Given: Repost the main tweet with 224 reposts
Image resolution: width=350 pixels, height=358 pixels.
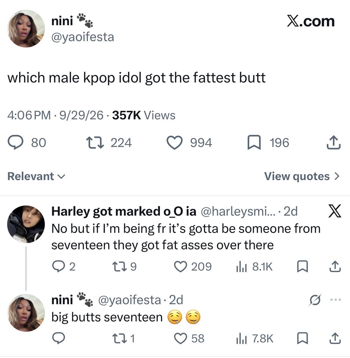Looking at the screenshot, I should click(109, 143).
